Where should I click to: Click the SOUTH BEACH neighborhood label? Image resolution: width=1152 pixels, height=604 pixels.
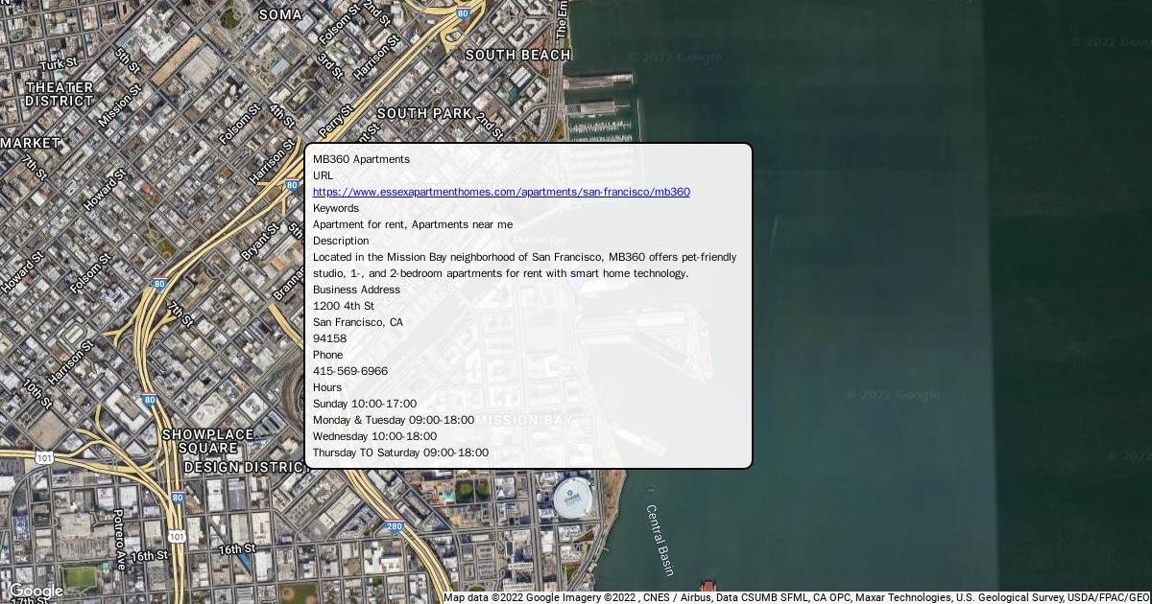click(517, 55)
